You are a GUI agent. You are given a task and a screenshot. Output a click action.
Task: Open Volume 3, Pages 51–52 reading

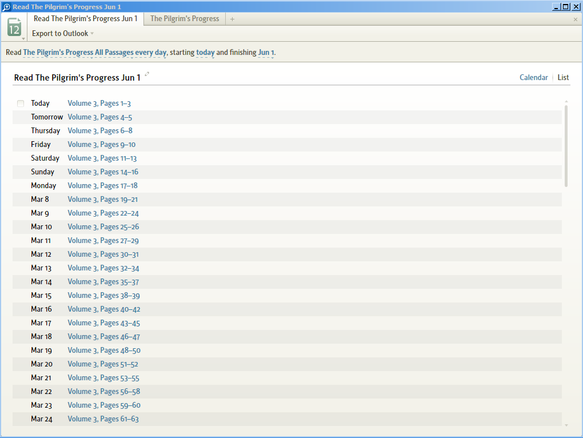pos(103,364)
